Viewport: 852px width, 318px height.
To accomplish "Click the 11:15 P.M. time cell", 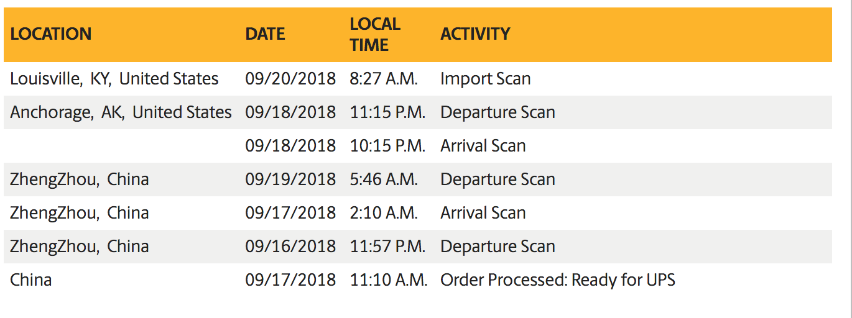I will click(x=387, y=112).
